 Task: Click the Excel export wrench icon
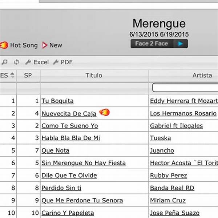pyautogui.click(x=28, y=62)
